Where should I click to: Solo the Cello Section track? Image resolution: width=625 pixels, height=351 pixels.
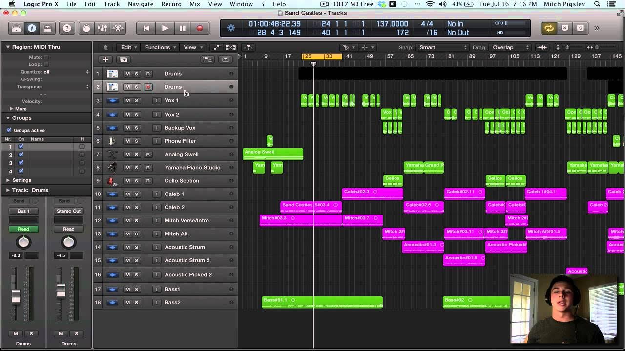click(137, 181)
